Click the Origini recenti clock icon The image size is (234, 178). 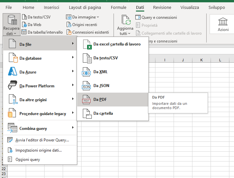click(x=69, y=25)
